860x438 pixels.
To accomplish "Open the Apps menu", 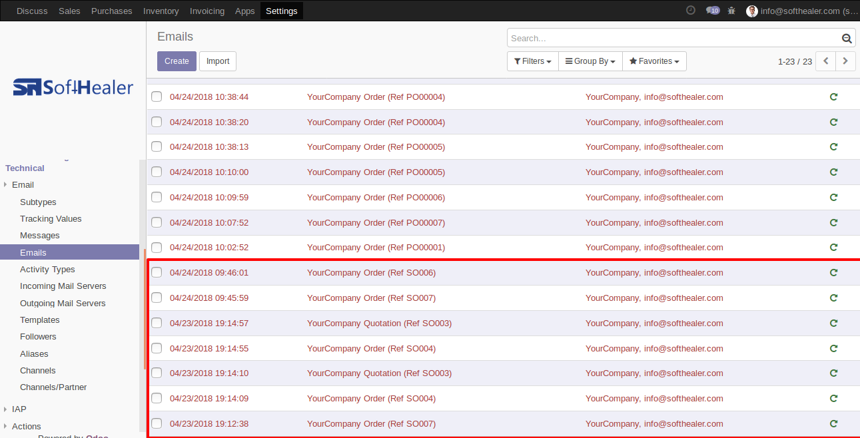I will pyautogui.click(x=245, y=11).
